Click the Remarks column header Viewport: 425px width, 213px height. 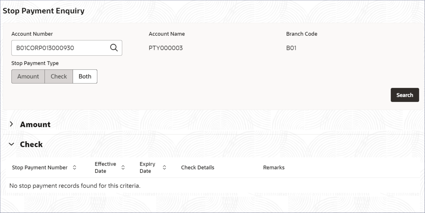tap(274, 167)
